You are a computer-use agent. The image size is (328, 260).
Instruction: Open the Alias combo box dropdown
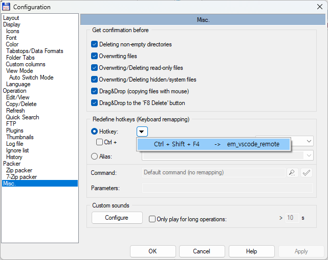click(309, 155)
